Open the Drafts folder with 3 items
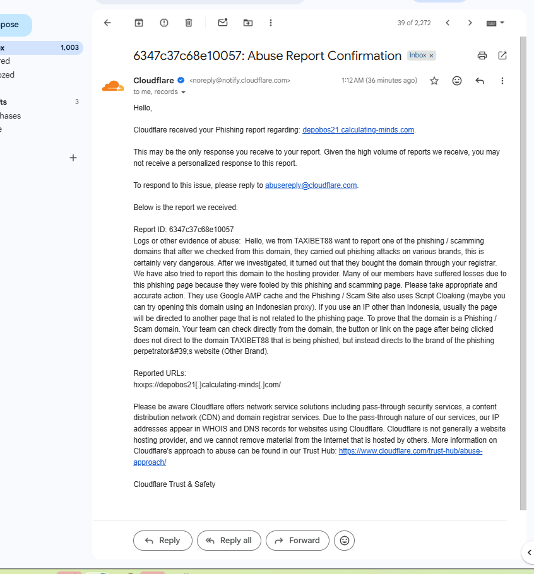534x574 pixels. tap(40, 102)
